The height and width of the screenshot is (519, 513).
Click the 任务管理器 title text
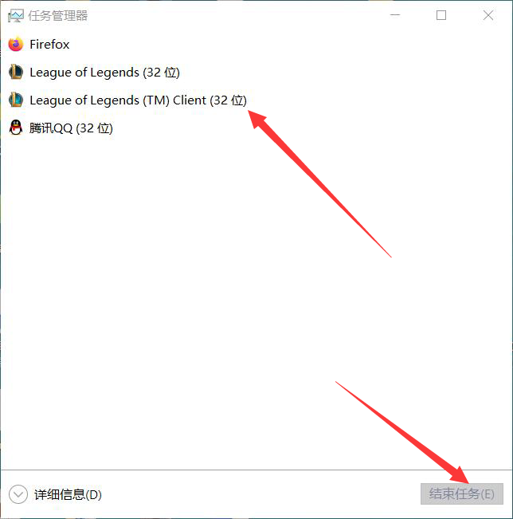[x=58, y=16]
